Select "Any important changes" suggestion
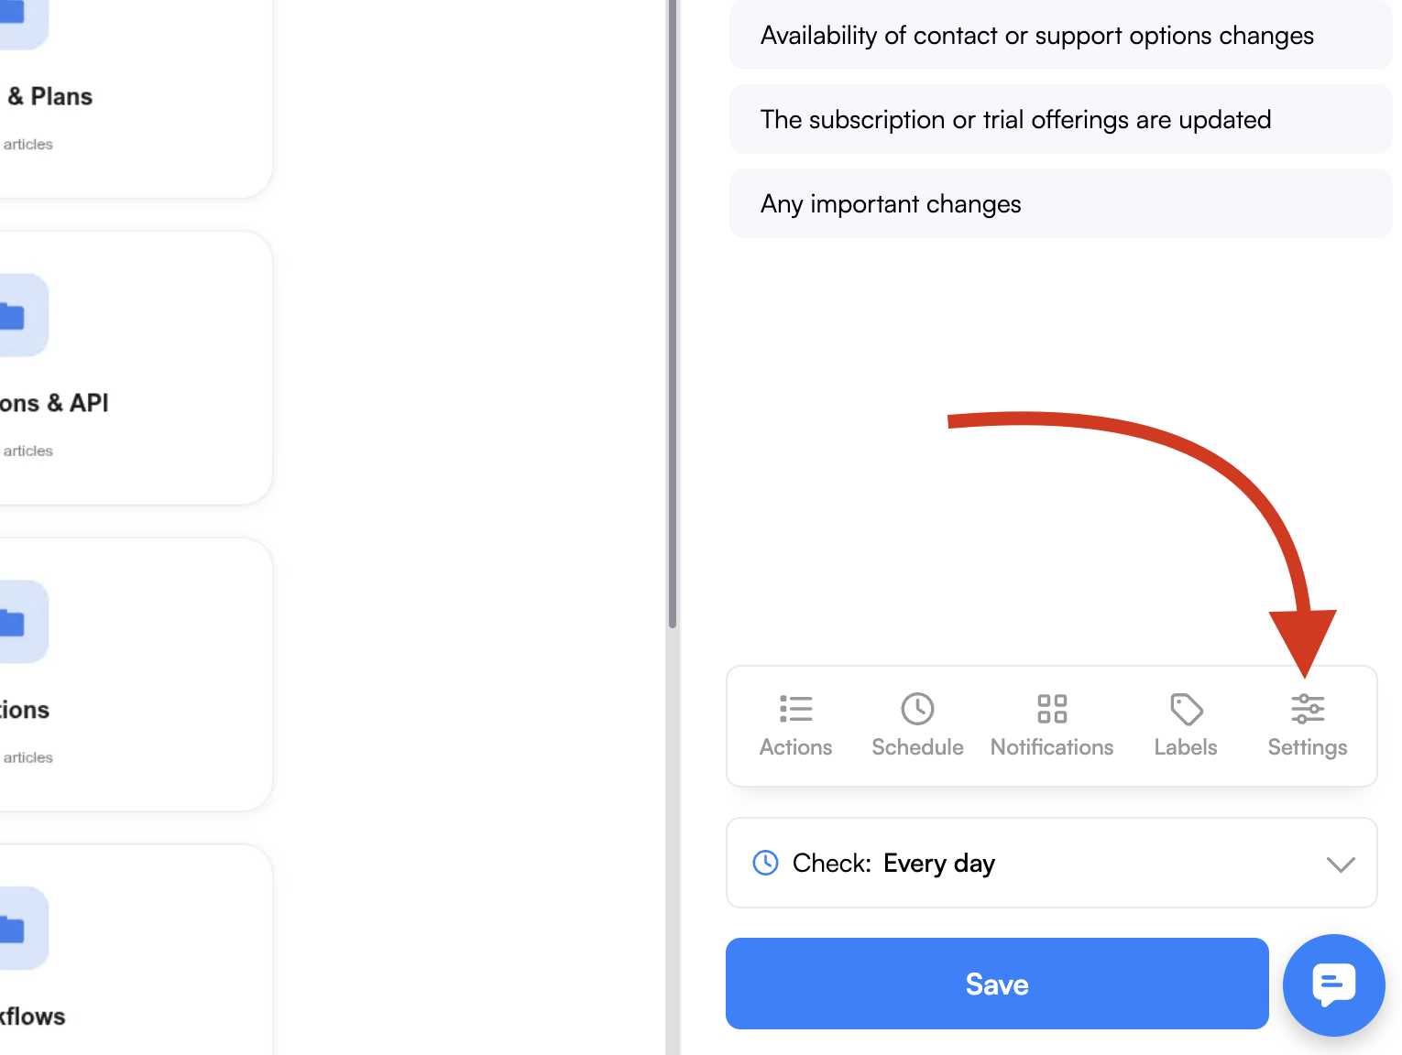This screenshot has width=1402, height=1055. (1061, 203)
